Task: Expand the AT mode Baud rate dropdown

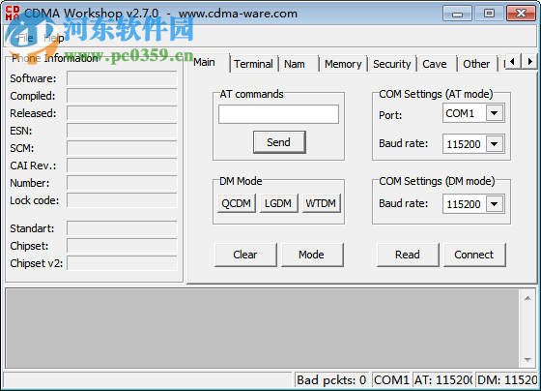Action: coord(494,144)
